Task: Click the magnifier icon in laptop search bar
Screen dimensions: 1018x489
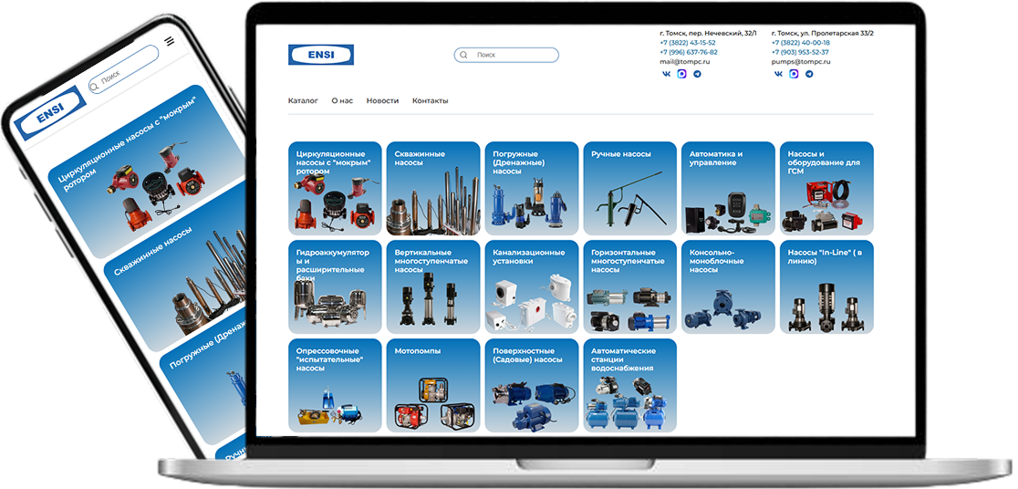Action: (463, 56)
